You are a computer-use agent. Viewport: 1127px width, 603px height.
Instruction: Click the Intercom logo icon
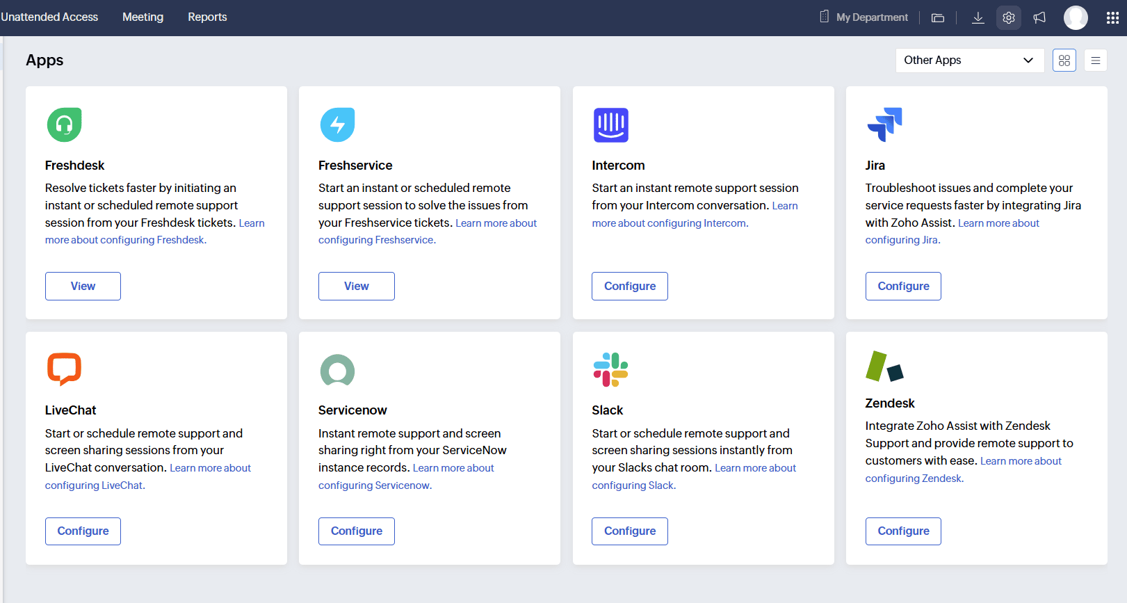coord(610,124)
